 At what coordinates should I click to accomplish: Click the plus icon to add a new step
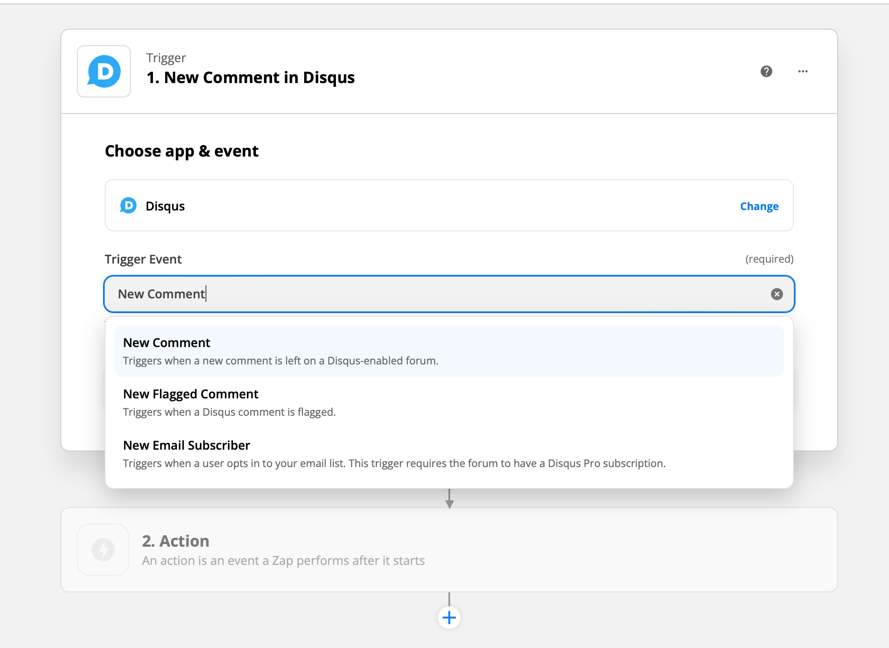(449, 617)
